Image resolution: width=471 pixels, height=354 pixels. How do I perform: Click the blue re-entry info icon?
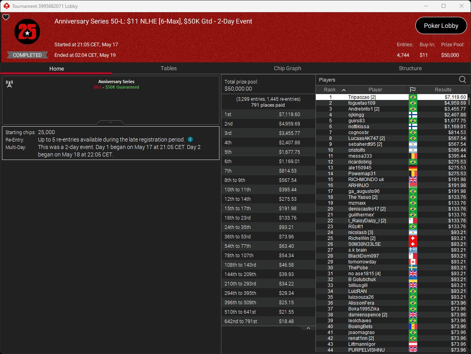190,140
